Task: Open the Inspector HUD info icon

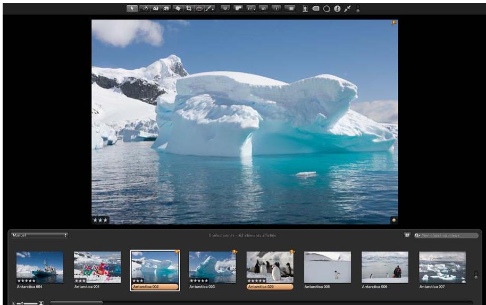Action: pyautogui.click(x=337, y=9)
